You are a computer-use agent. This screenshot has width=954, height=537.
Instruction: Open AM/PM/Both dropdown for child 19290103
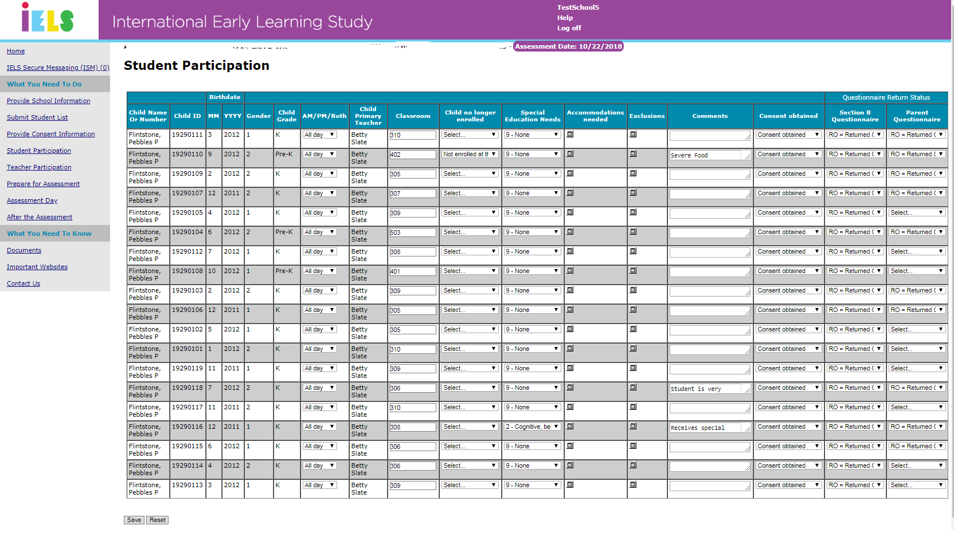click(x=319, y=290)
